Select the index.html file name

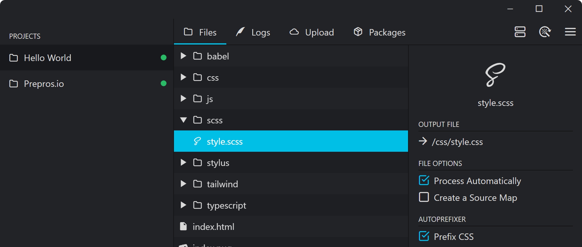[x=213, y=227]
